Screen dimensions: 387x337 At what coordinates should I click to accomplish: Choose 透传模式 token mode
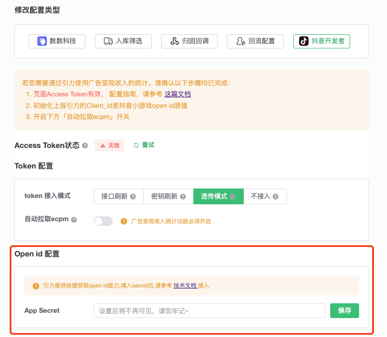coord(219,196)
